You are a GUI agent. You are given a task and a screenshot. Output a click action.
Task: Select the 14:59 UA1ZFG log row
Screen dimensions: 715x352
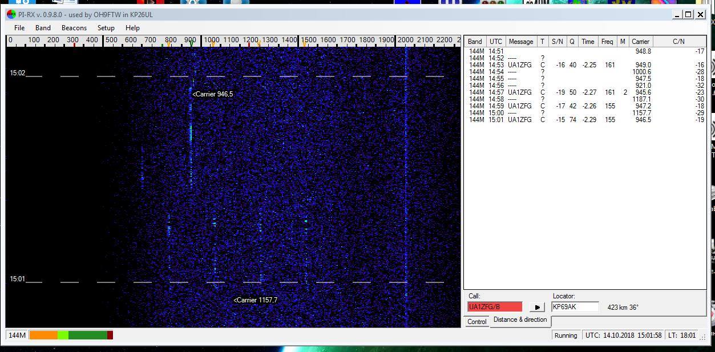586,106
